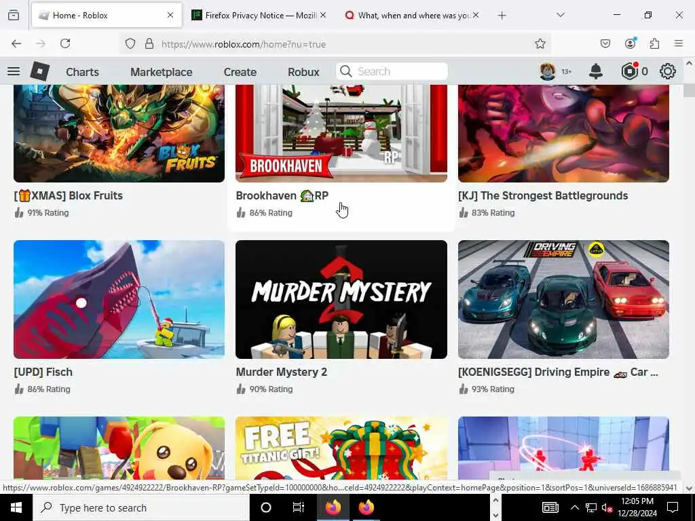This screenshot has width=695, height=521.
Task: Click the Roblox logo icon
Action: point(40,71)
